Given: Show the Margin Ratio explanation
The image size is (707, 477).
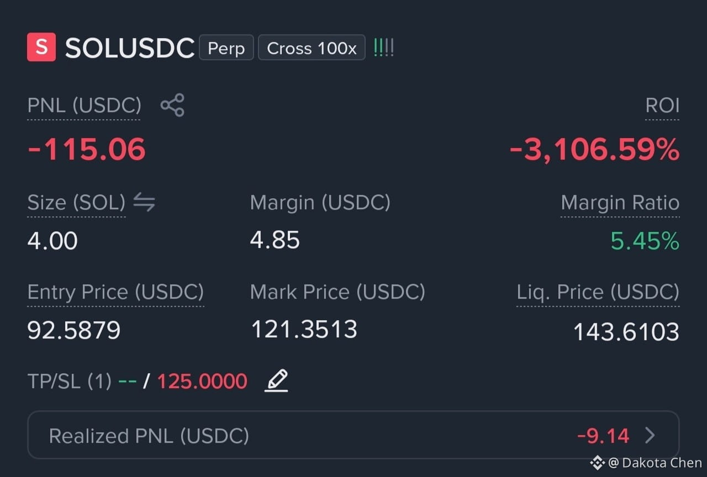Looking at the screenshot, I should [x=620, y=203].
